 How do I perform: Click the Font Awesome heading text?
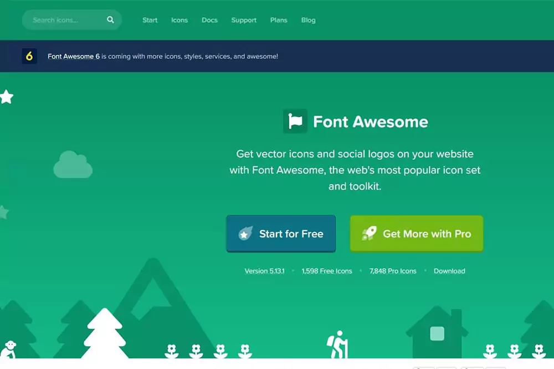(371, 122)
